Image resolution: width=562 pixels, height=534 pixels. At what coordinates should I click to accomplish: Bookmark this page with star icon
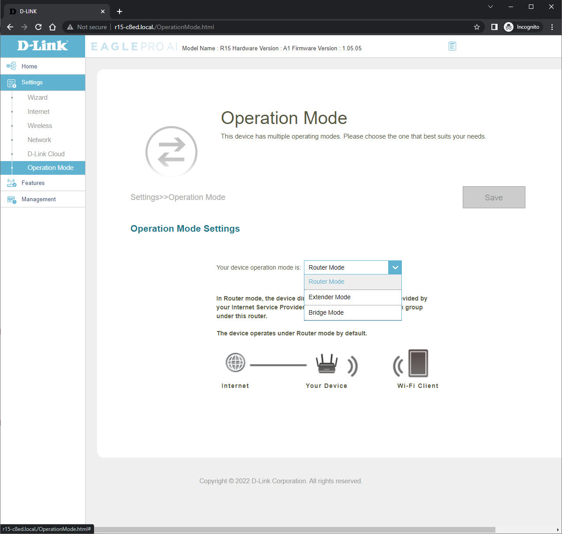(x=477, y=27)
